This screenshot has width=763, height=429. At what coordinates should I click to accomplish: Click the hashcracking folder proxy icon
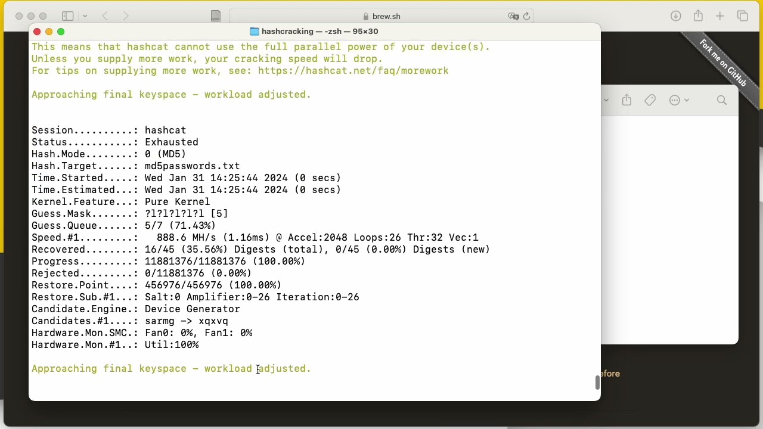[x=255, y=32]
